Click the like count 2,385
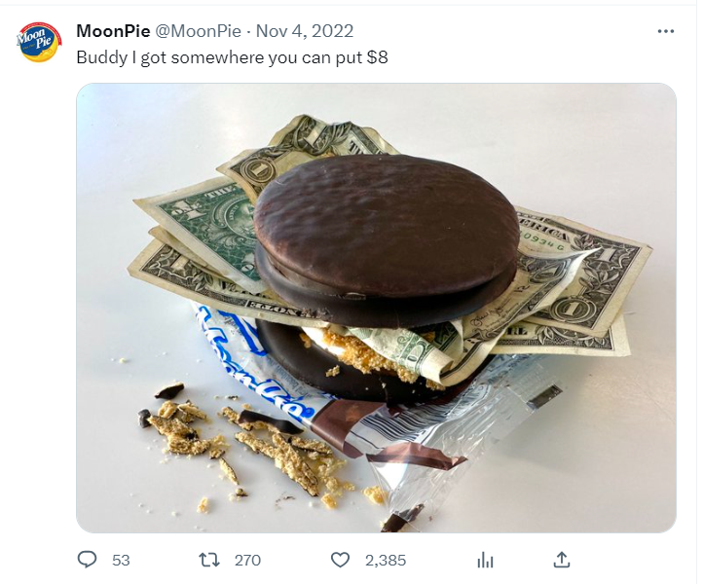703x584 pixels. coord(385,560)
